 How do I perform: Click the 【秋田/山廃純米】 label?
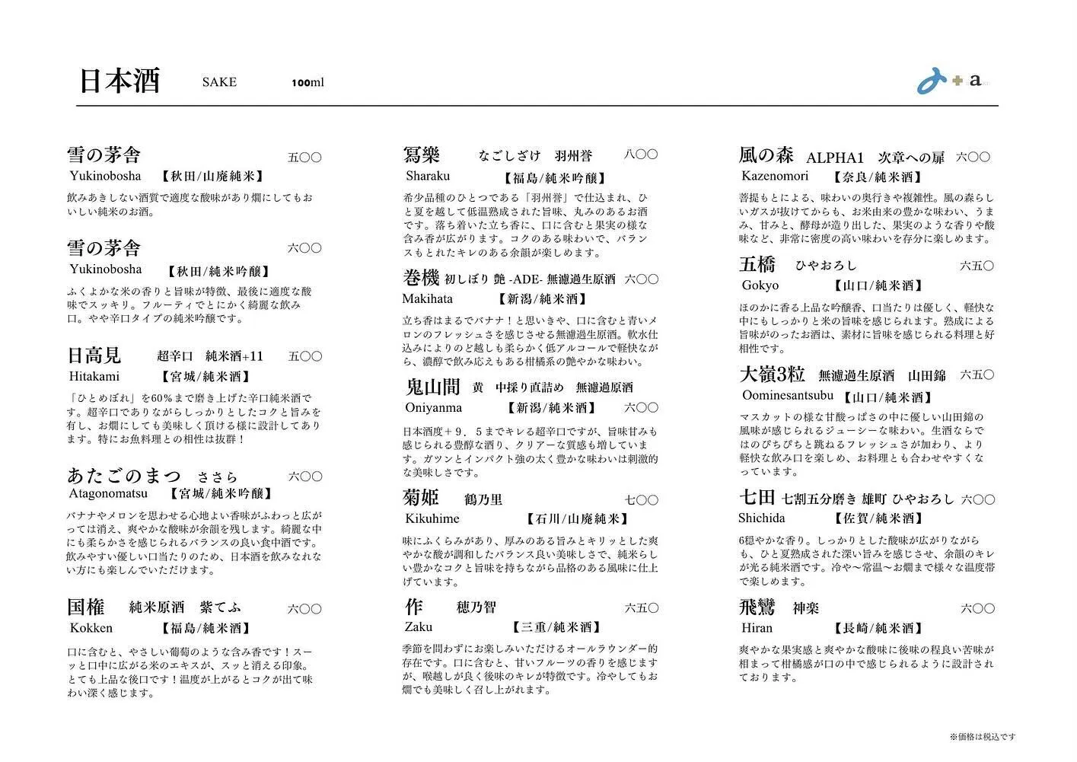[213, 177]
